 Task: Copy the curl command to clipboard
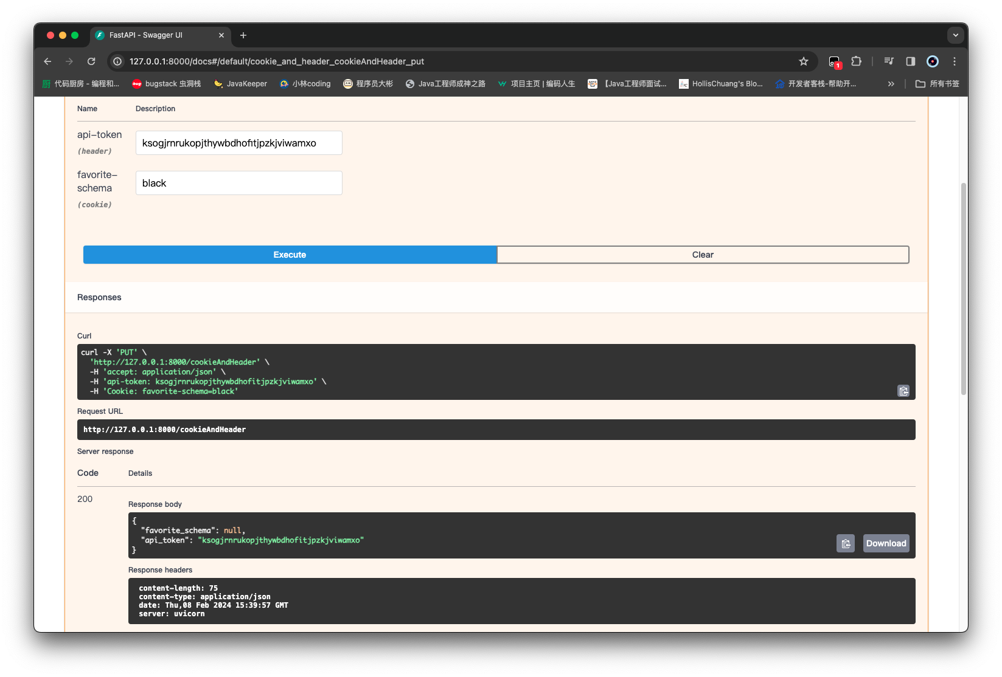coord(903,391)
